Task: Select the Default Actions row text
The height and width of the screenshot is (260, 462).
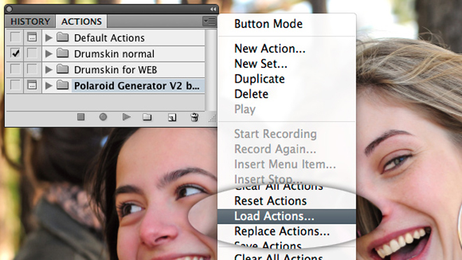Action: click(109, 38)
